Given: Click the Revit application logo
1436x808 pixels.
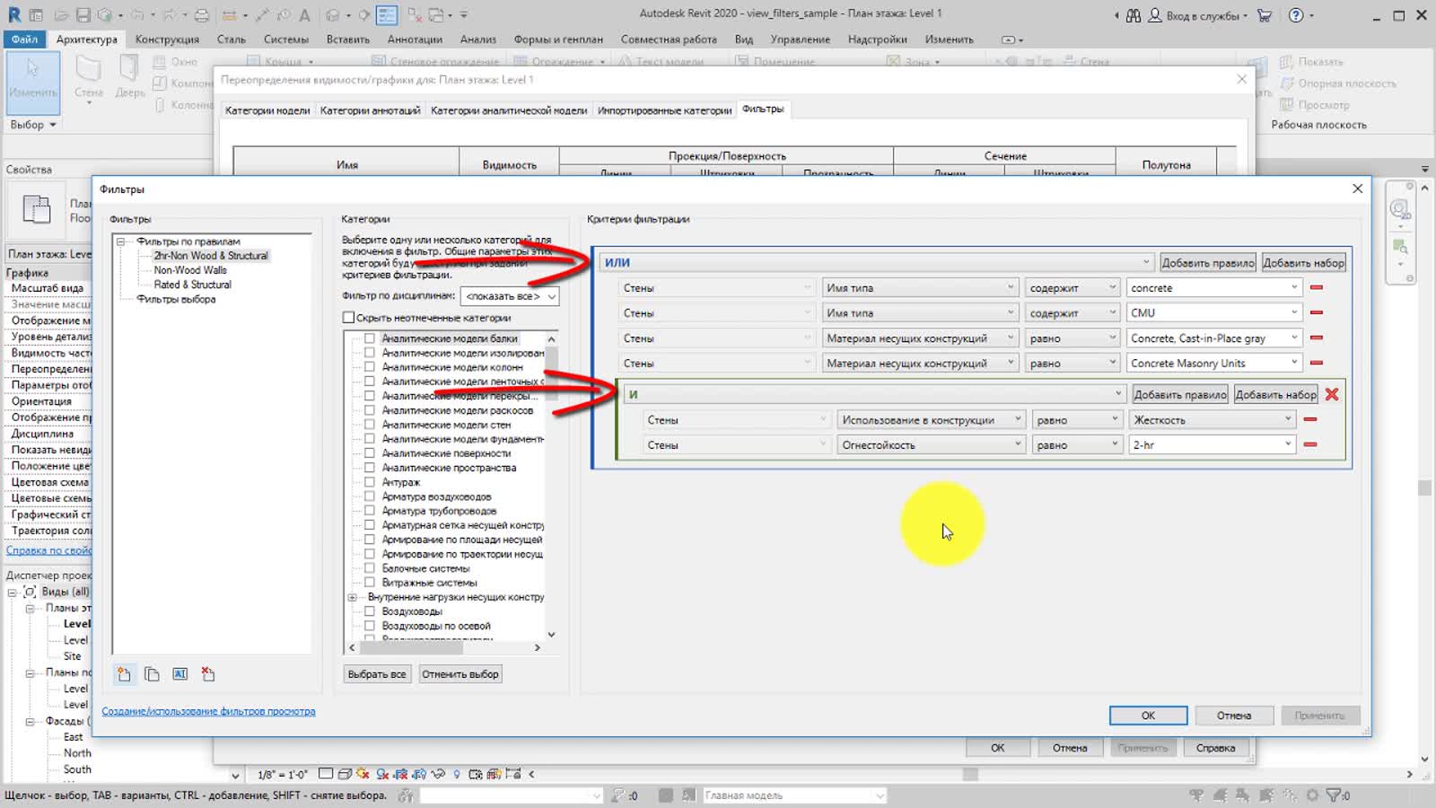Looking at the screenshot, I should point(13,15).
